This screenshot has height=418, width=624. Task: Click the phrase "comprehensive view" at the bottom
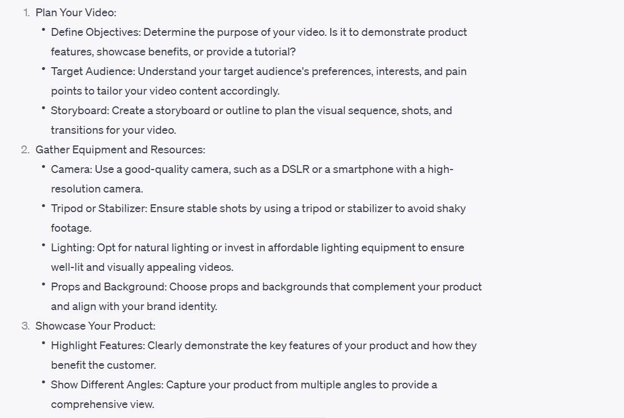(x=102, y=404)
